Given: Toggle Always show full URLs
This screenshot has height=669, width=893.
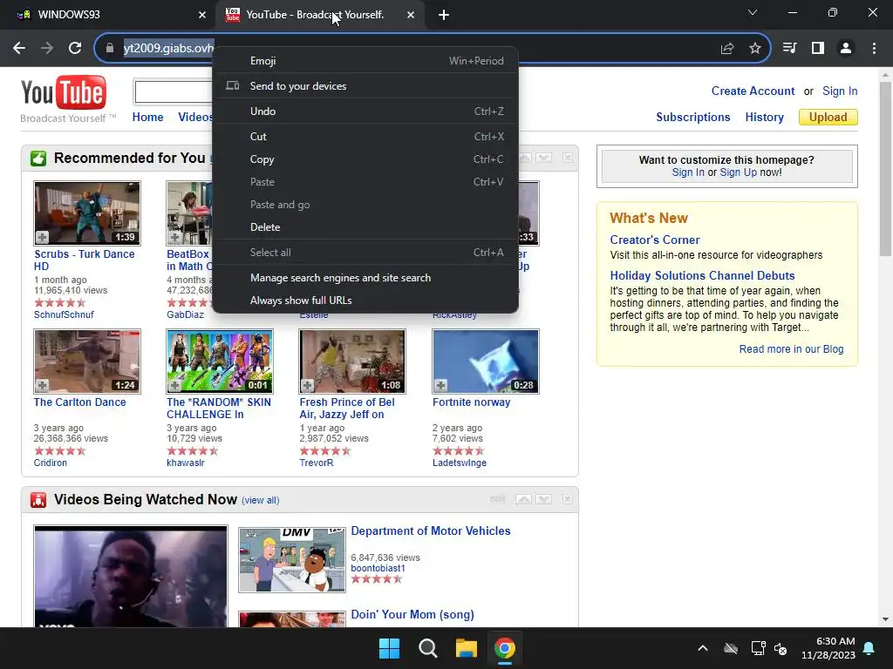Looking at the screenshot, I should point(365,301).
